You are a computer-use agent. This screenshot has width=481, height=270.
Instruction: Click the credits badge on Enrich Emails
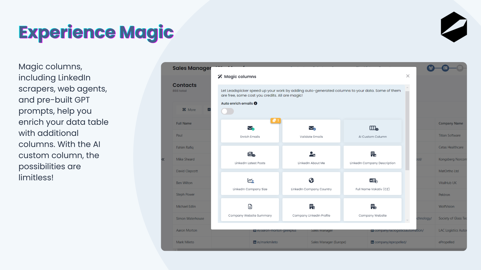[x=275, y=121]
